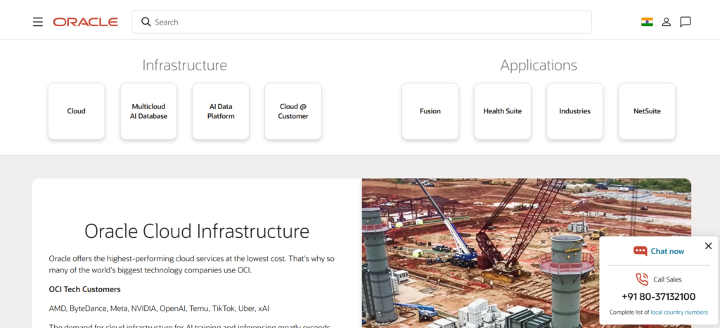Viewport: 720px width, 328px height.
Task: Click the Call Sales phone icon
Action: point(642,279)
